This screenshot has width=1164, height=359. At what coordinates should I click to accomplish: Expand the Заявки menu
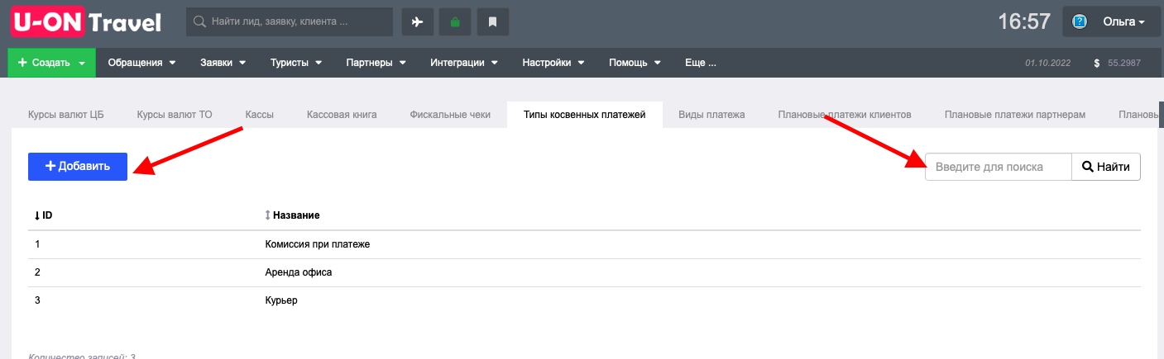point(223,63)
